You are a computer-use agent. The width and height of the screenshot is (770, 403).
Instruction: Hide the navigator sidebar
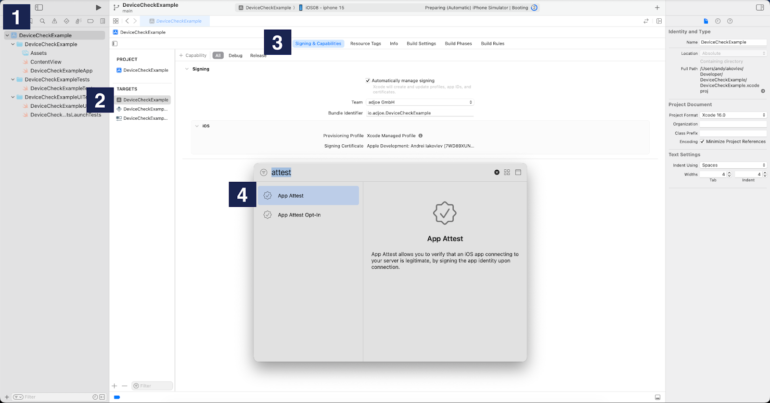tap(39, 8)
